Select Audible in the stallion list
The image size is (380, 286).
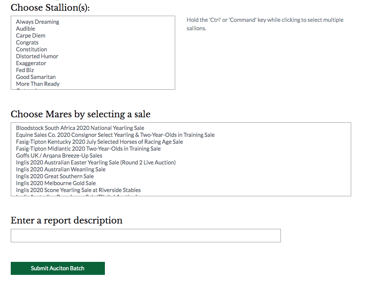coord(25,29)
